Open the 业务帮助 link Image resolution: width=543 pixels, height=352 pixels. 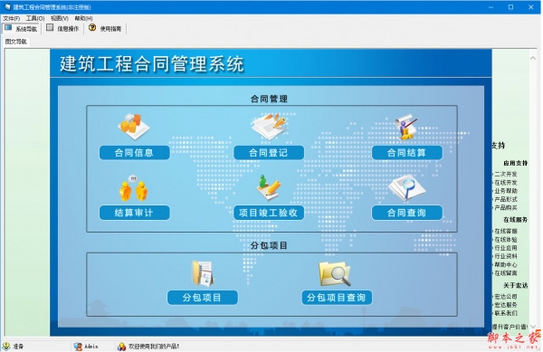(505, 191)
